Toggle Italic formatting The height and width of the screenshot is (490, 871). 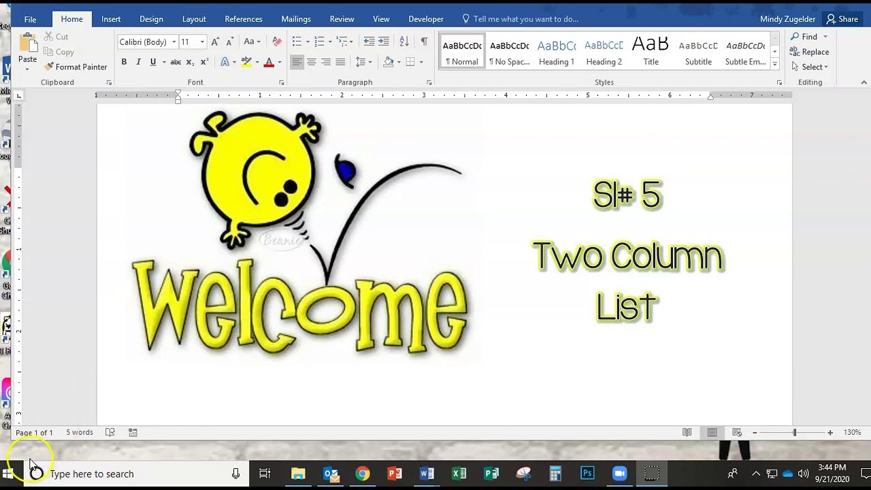138,62
